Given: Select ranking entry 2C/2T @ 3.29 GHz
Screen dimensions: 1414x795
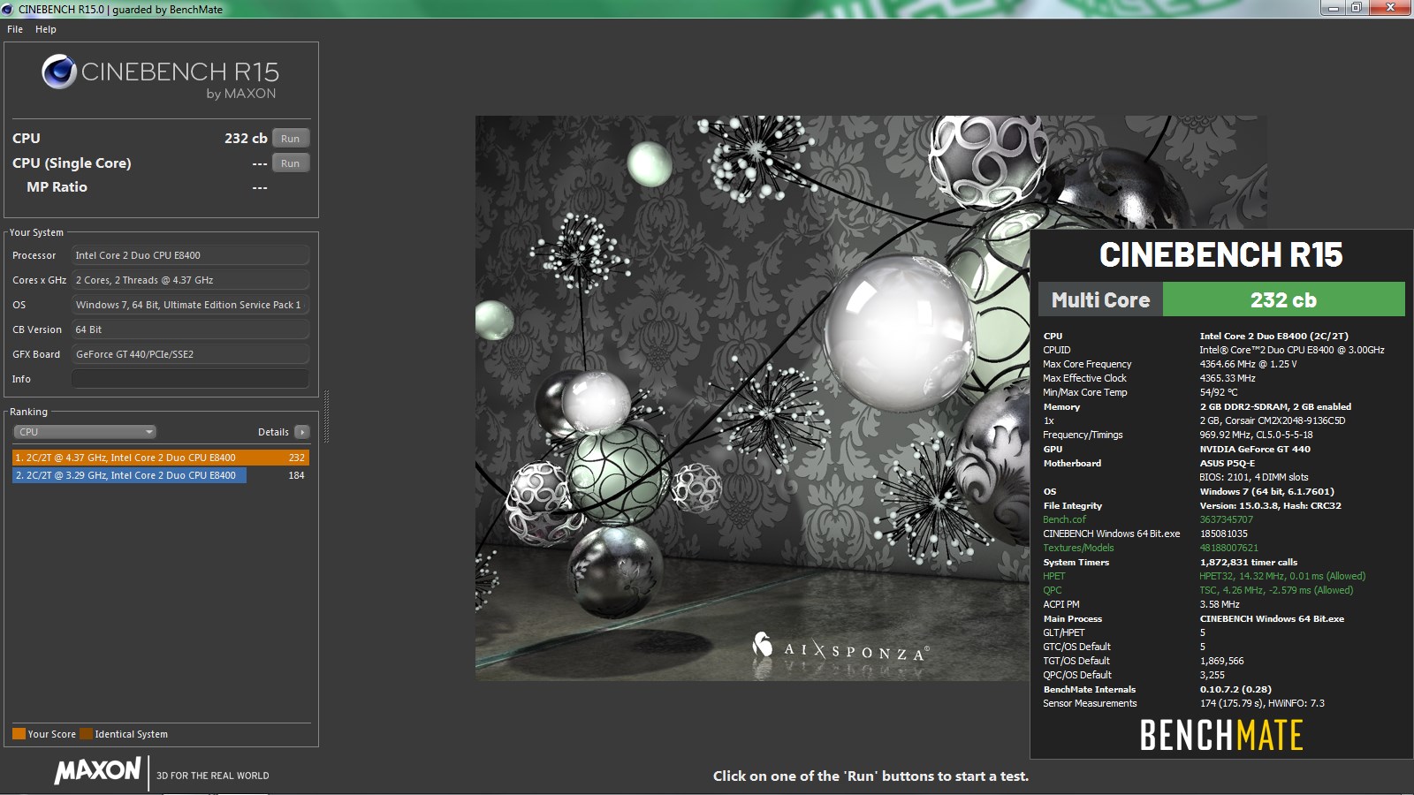Looking at the screenshot, I should tap(161, 475).
